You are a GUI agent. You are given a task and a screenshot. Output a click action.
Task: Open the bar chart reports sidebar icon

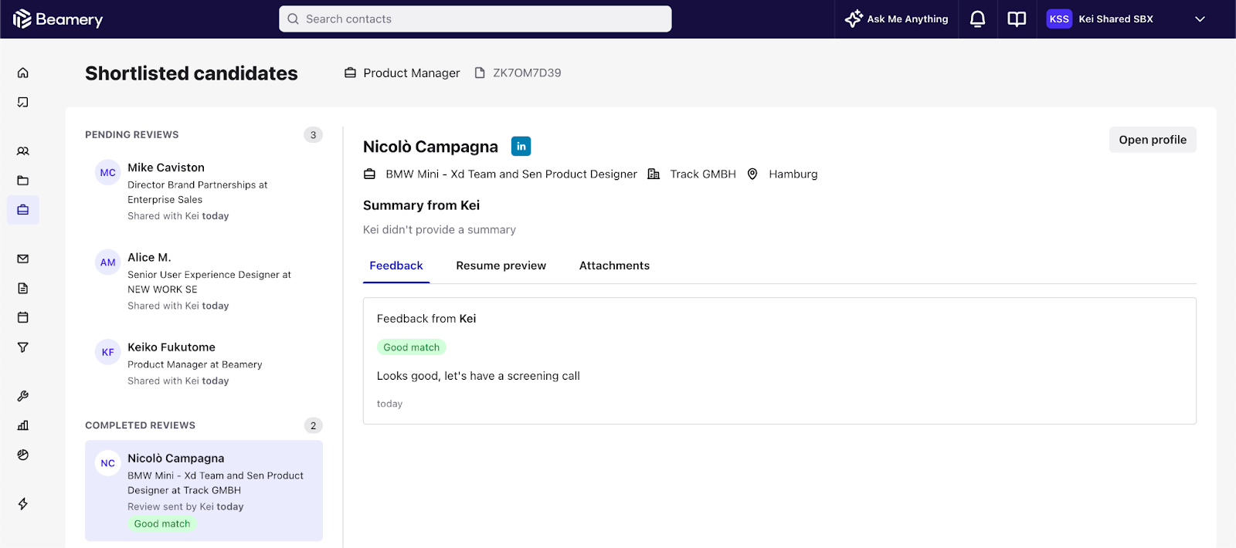(x=23, y=425)
